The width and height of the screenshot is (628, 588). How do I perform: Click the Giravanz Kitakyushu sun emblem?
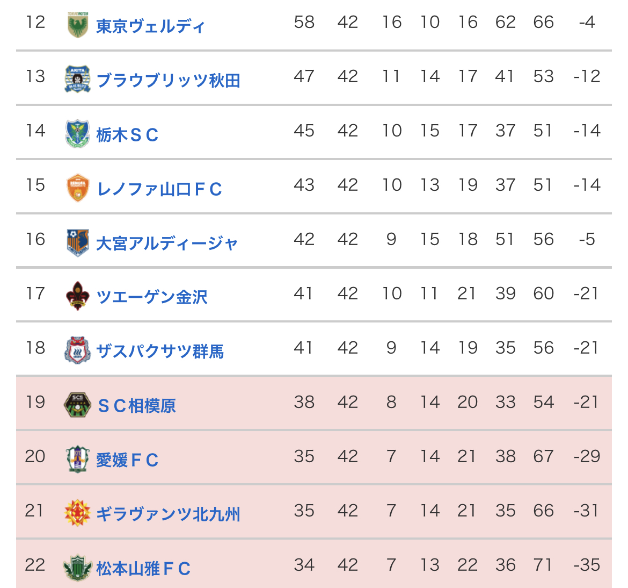coord(78,514)
